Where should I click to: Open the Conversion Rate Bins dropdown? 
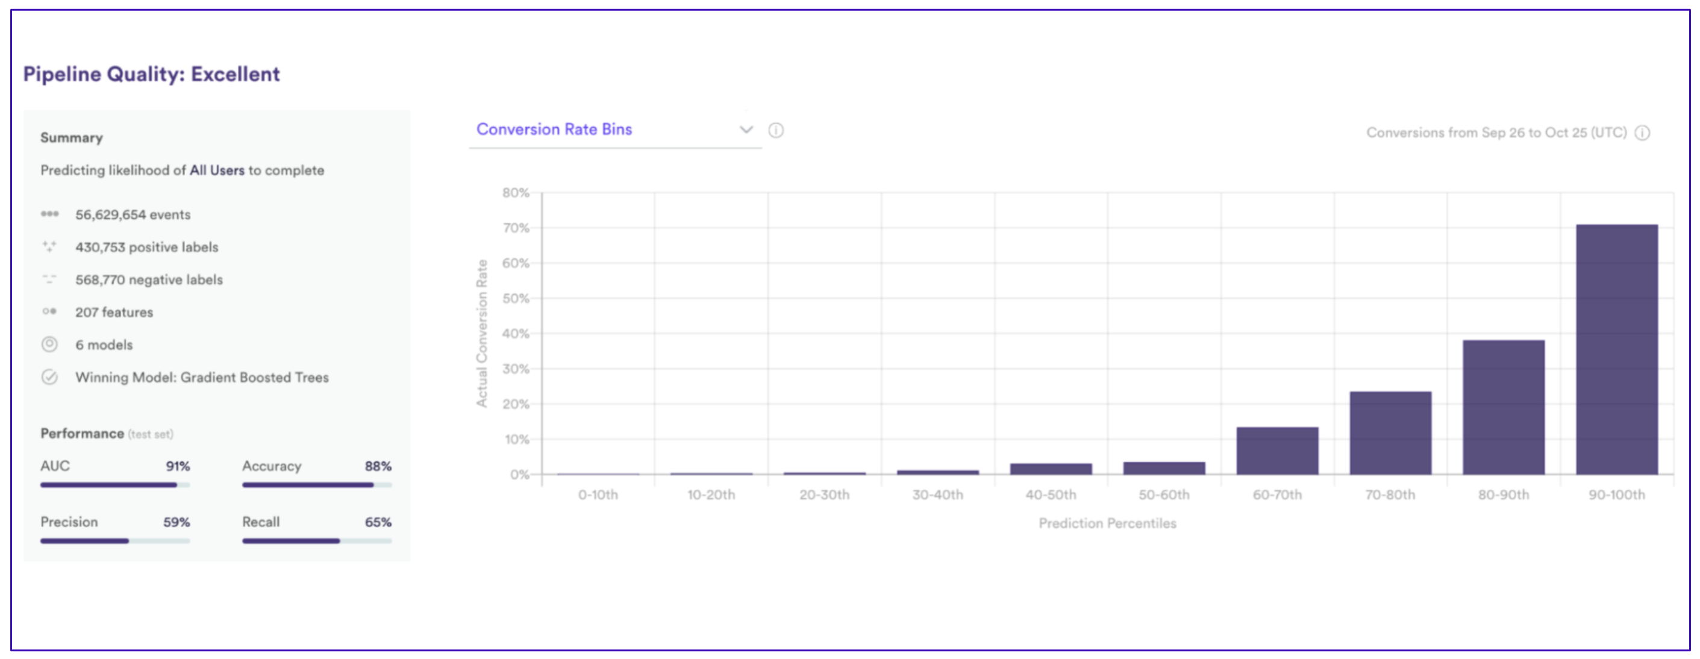tap(615, 130)
